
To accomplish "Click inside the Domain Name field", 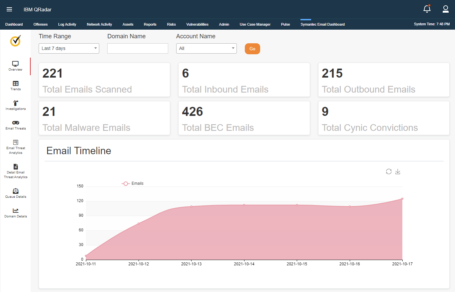I will pos(138,48).
